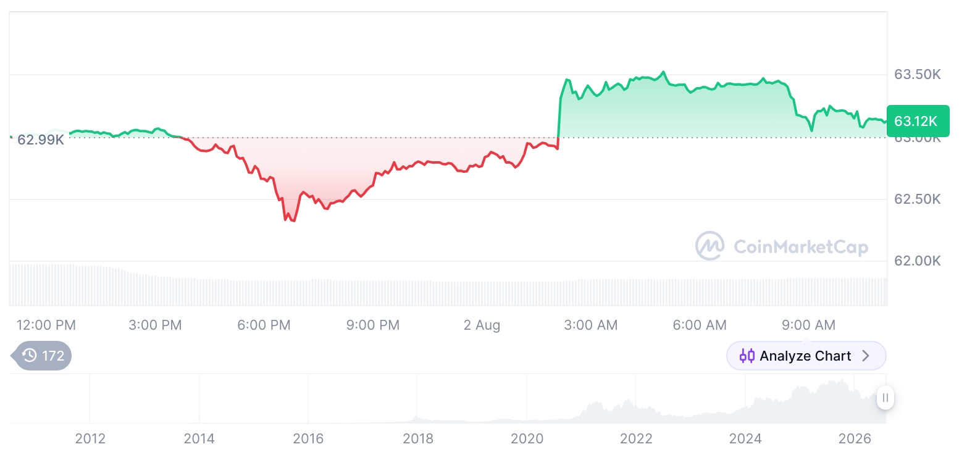
Task: Select the 2018 marker on the timeline
Action: (x=418, y=439)
